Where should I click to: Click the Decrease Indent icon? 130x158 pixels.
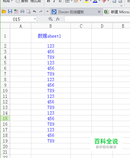coord(114,1)
